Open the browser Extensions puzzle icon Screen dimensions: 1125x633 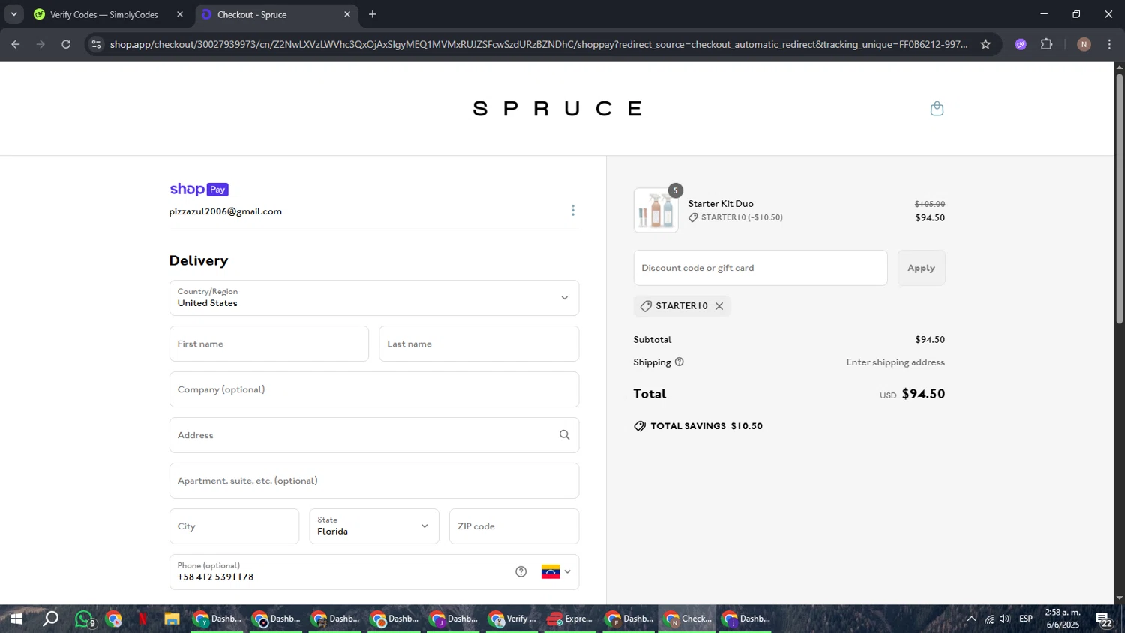(x=1047, y=44)
